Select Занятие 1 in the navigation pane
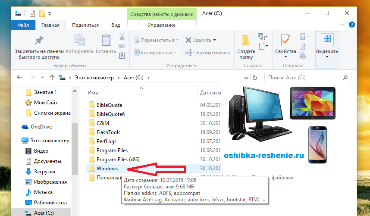The image size is (370, 216). click(x=45, y=92)
